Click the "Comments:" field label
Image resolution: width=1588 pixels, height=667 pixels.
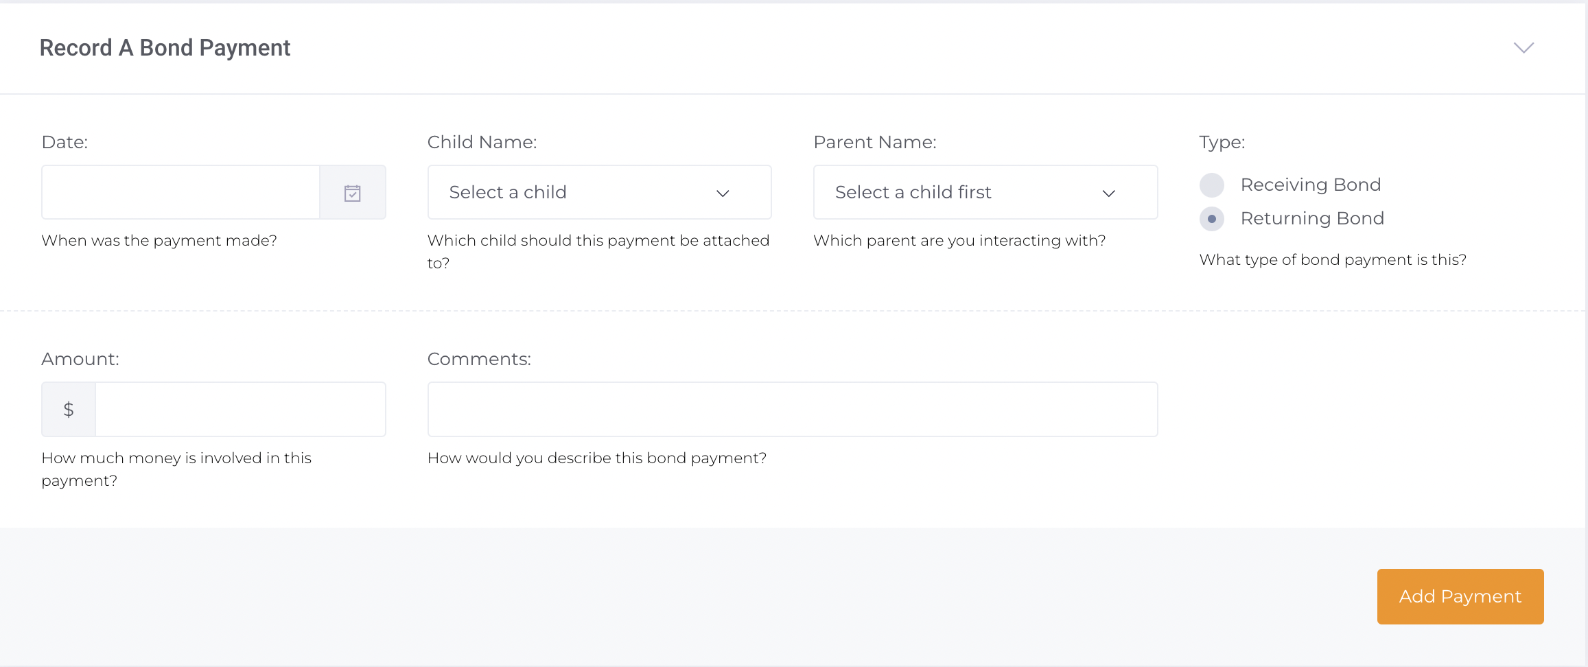[479, 359]
